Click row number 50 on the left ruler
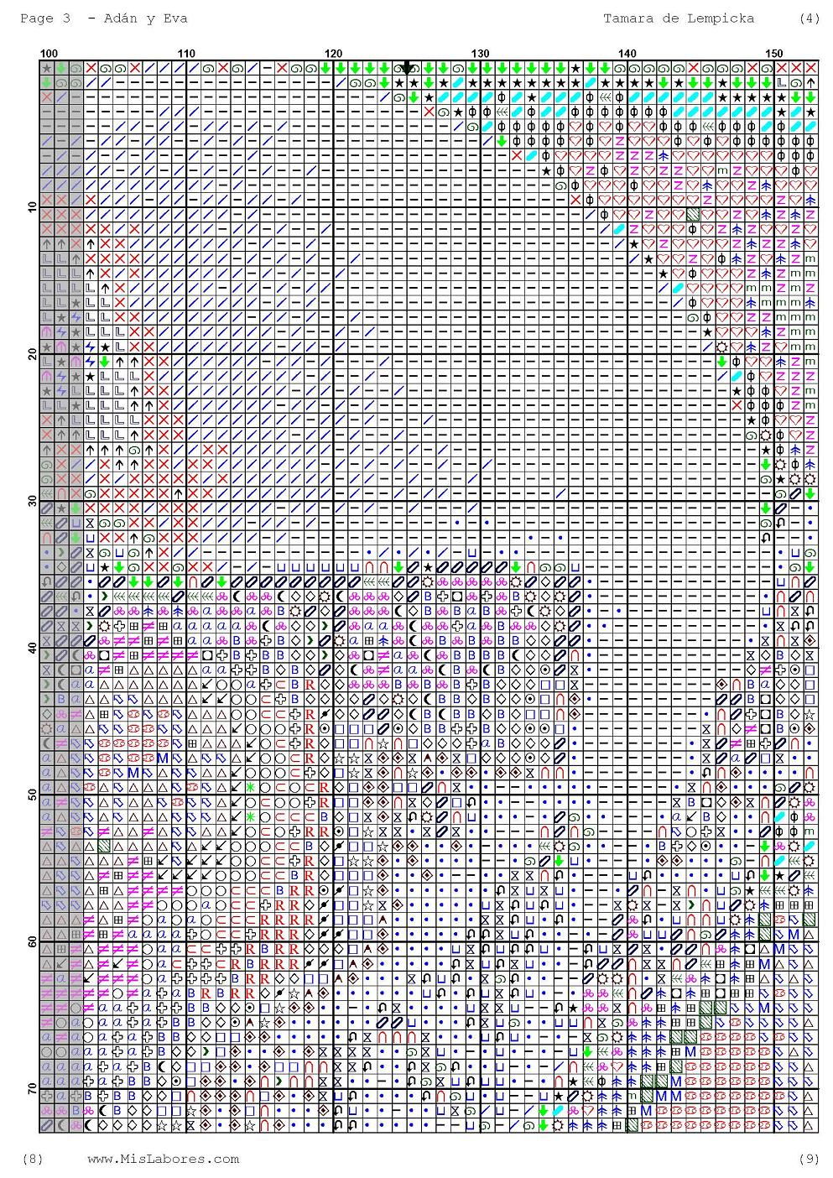Image resolution: width=833 pixels, height=1178 pixels. tap(32, 795)
